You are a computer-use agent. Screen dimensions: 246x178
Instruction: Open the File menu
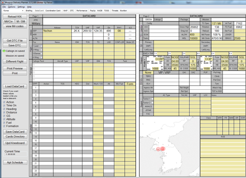4,7
